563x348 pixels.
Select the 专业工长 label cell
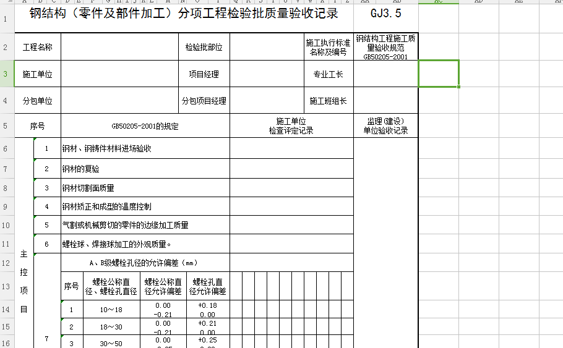pyautogui.click(x=328, y=74)
